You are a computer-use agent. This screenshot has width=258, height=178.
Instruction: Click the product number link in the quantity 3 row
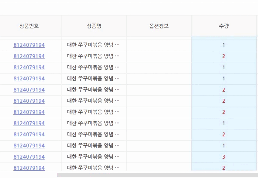29,157
